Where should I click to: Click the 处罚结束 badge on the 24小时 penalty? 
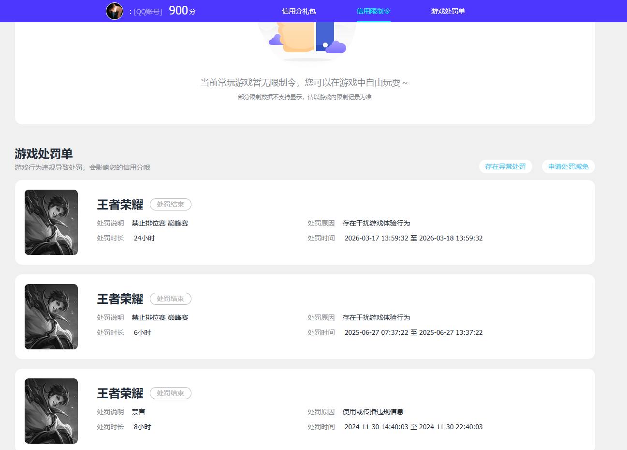pos(171,204)
